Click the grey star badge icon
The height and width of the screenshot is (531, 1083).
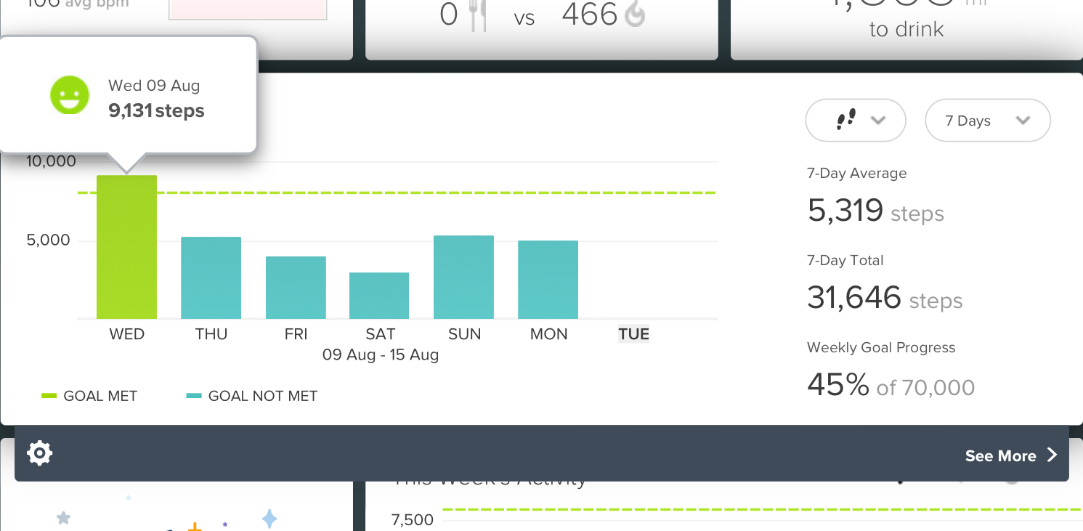(64, 518)
